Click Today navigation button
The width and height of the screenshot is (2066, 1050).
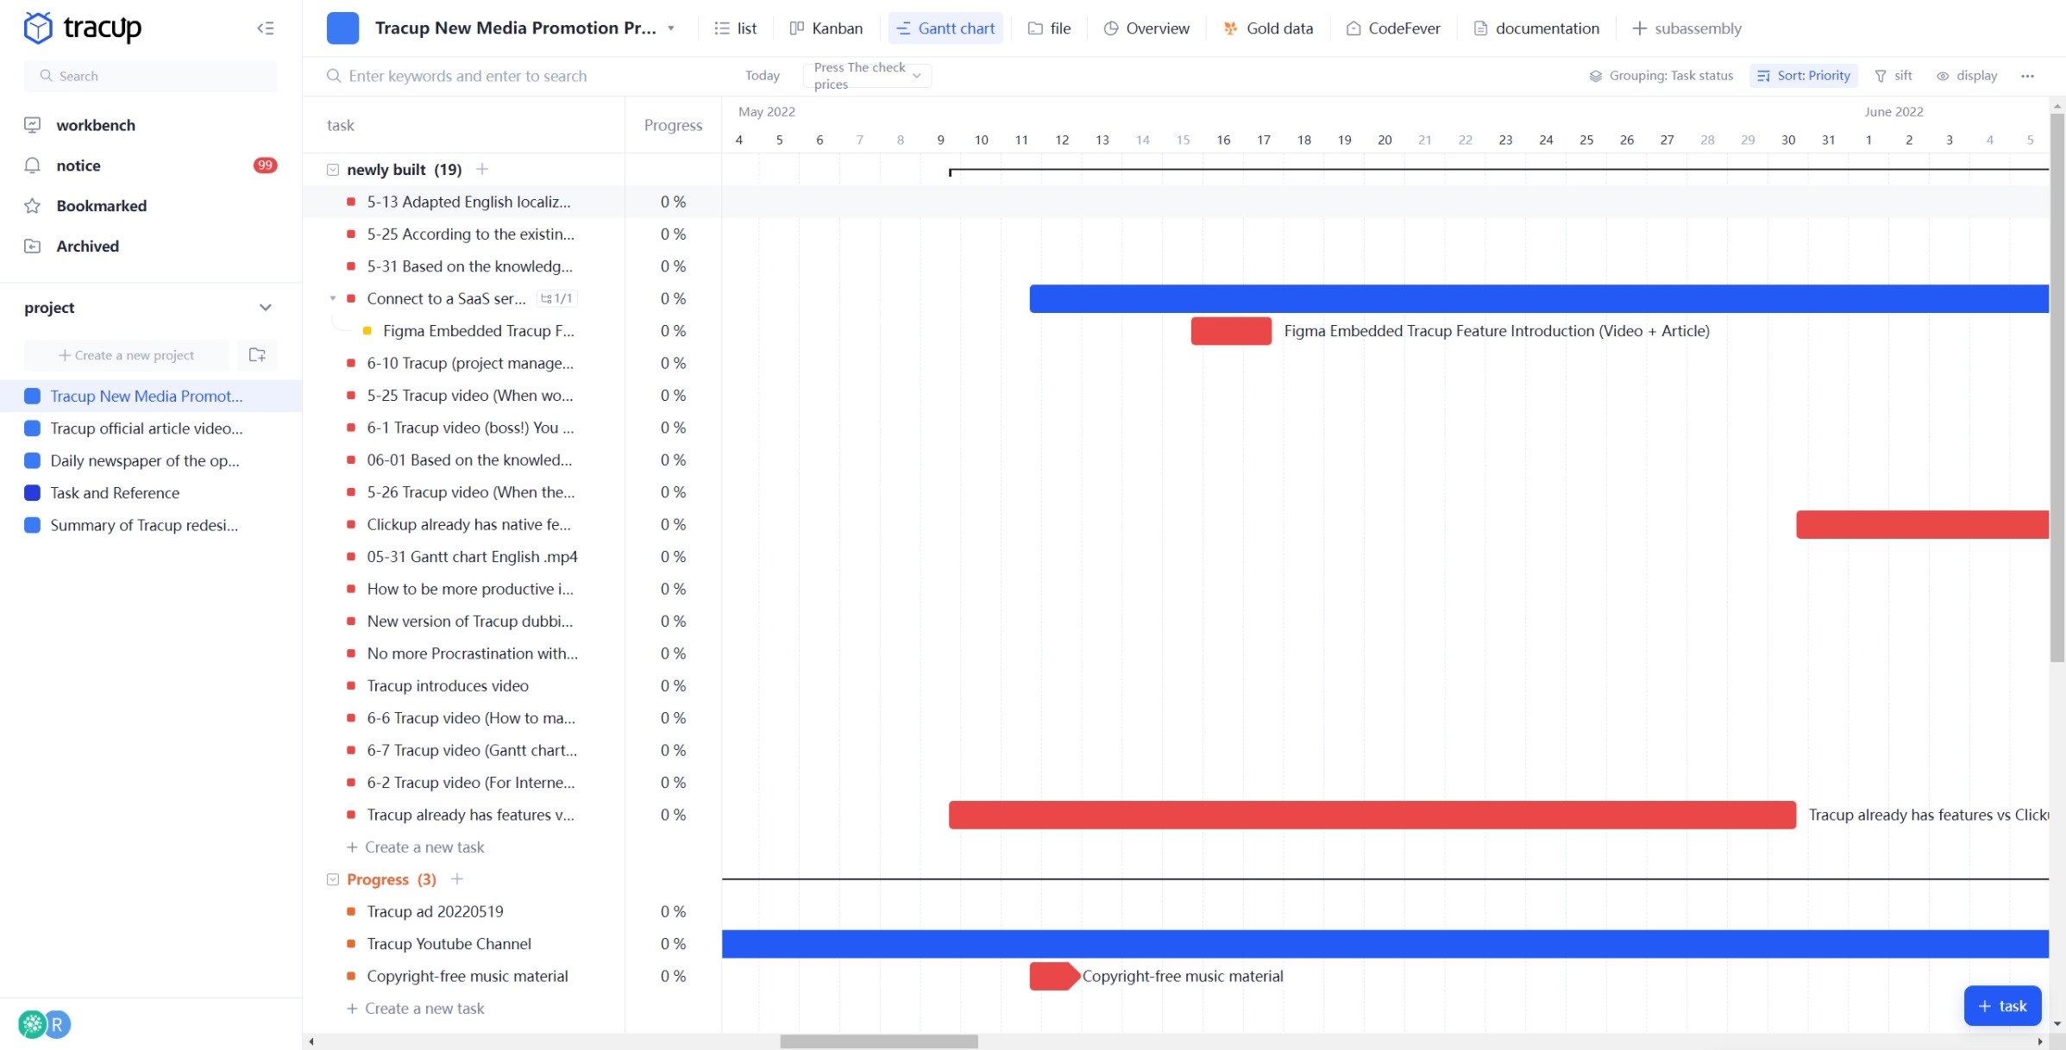point(763,75)
